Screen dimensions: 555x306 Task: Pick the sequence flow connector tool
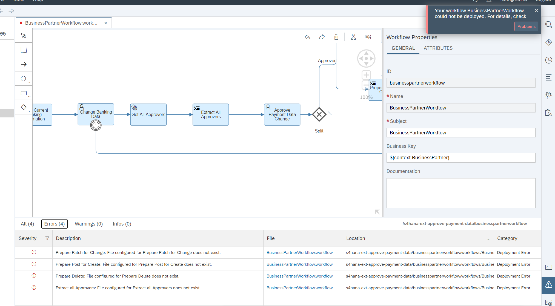[x=24, y=64]
